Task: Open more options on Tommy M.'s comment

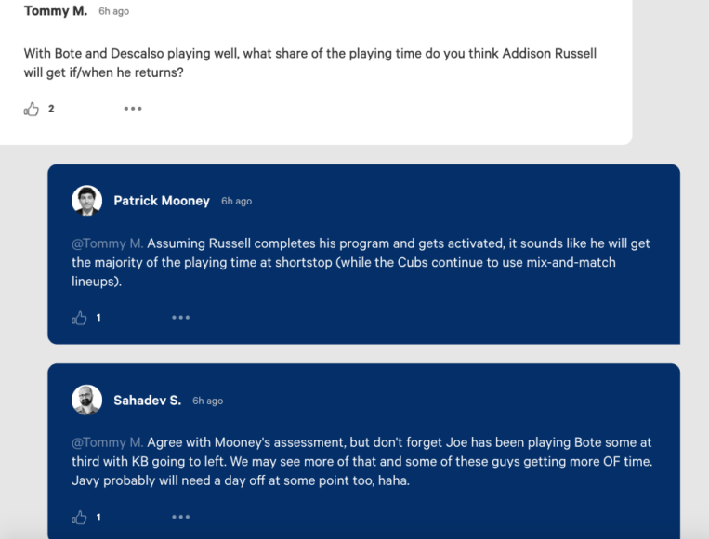Action: pos(133,109)
